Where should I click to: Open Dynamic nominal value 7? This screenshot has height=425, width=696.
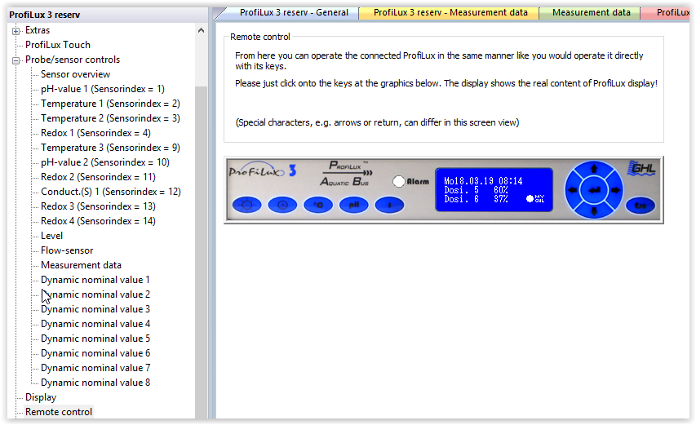(95, 367)
